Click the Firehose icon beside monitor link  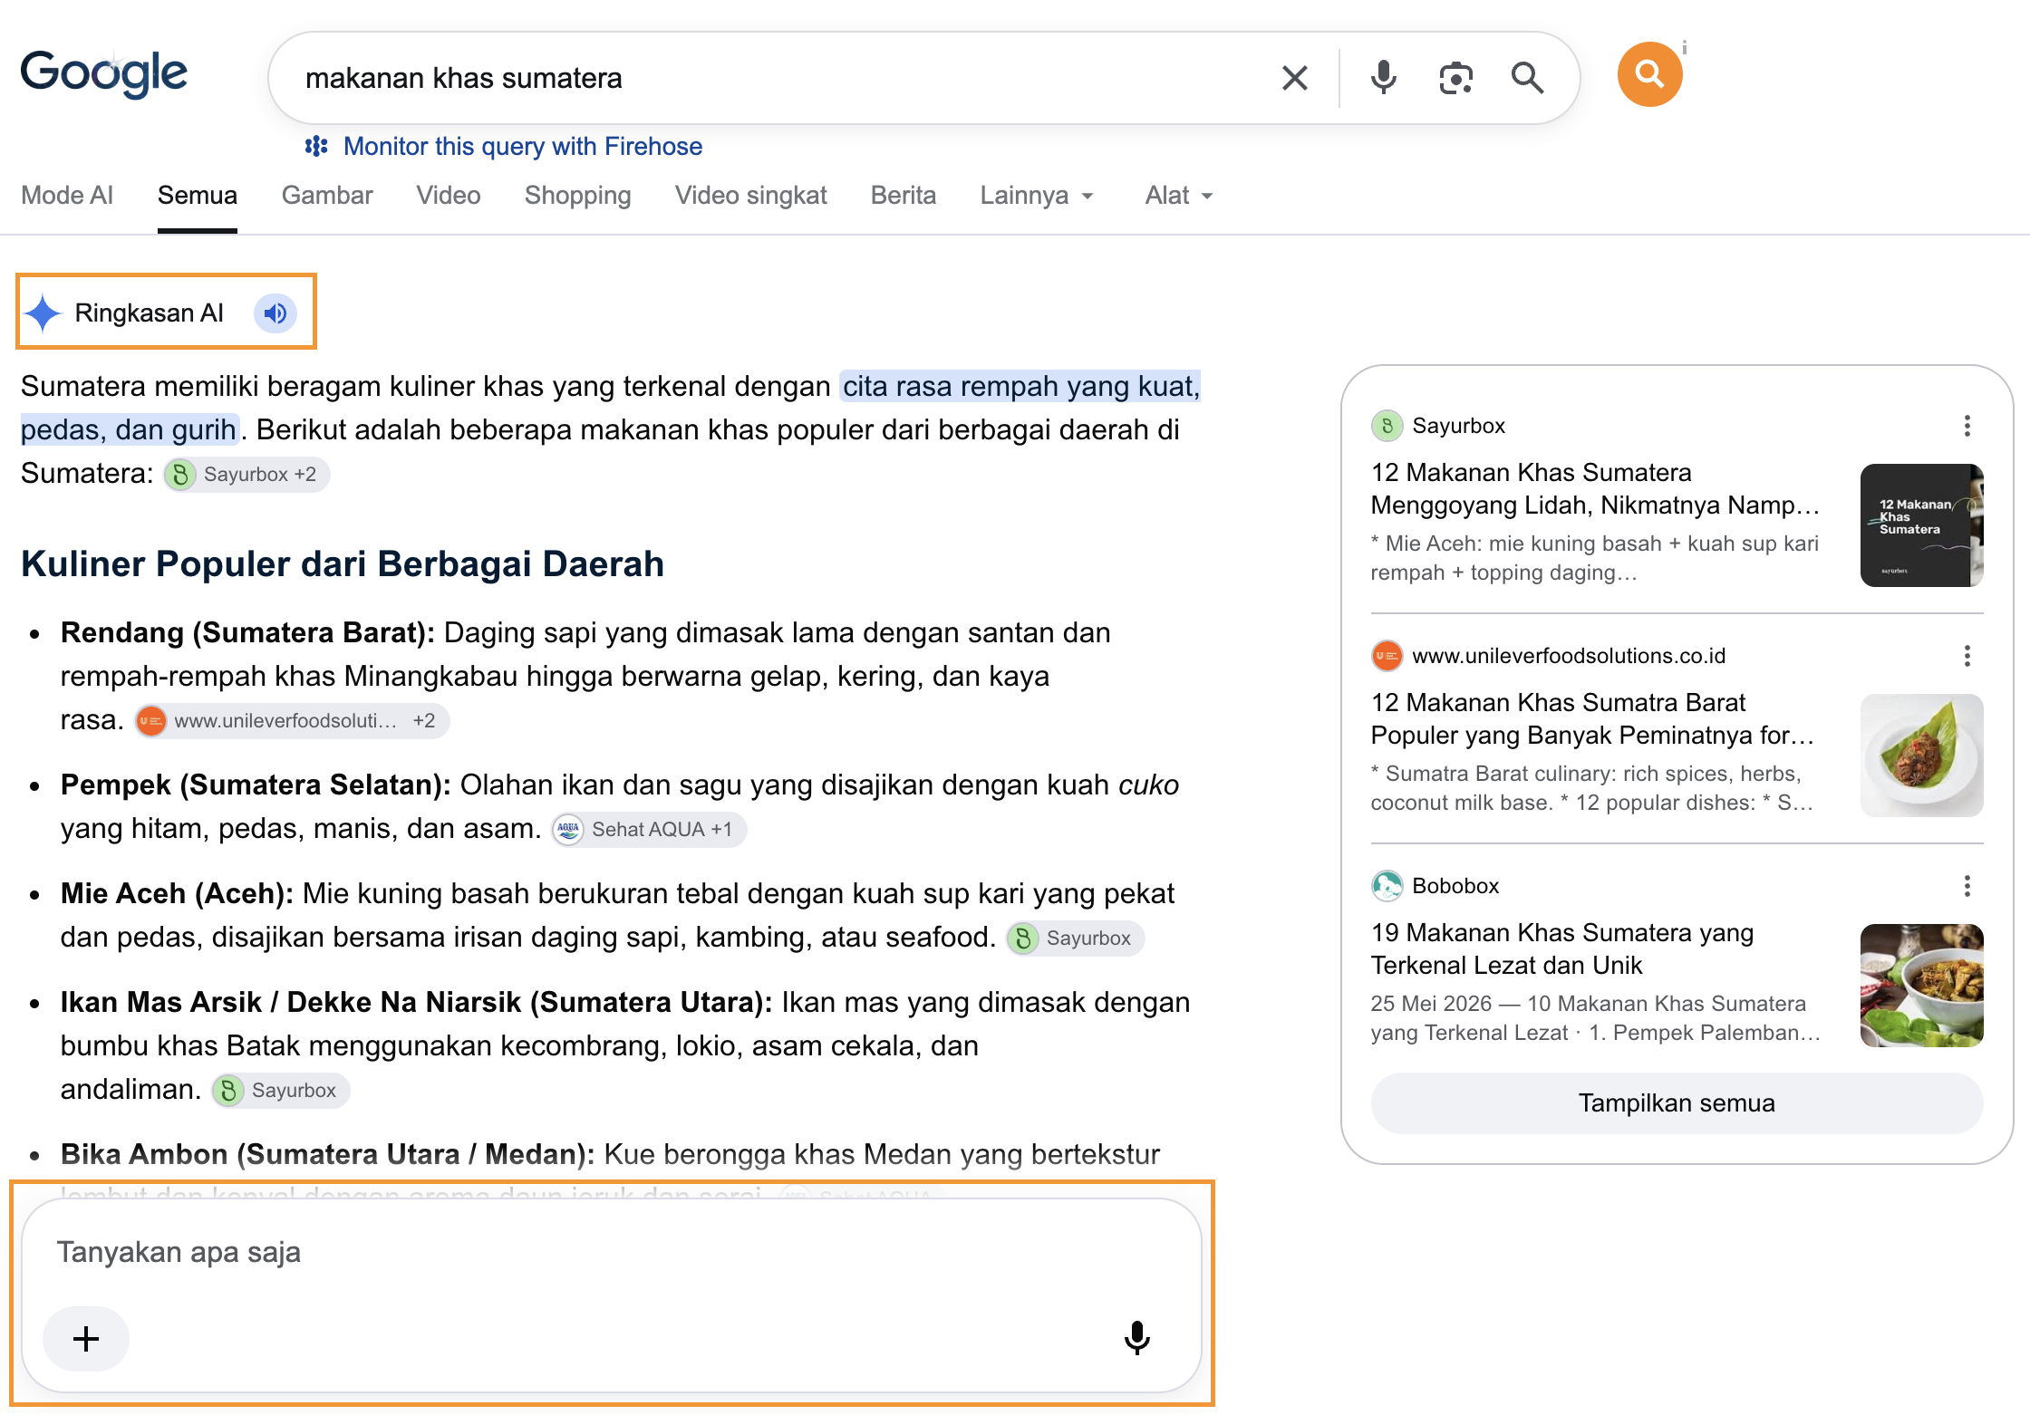point(316,147)
